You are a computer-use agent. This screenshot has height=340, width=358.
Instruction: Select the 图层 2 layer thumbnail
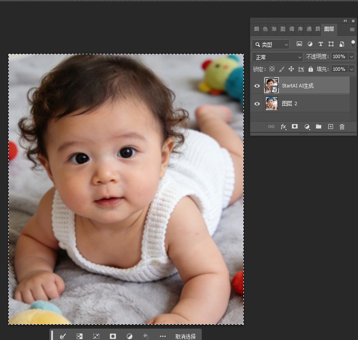click(x=271, y=104)
